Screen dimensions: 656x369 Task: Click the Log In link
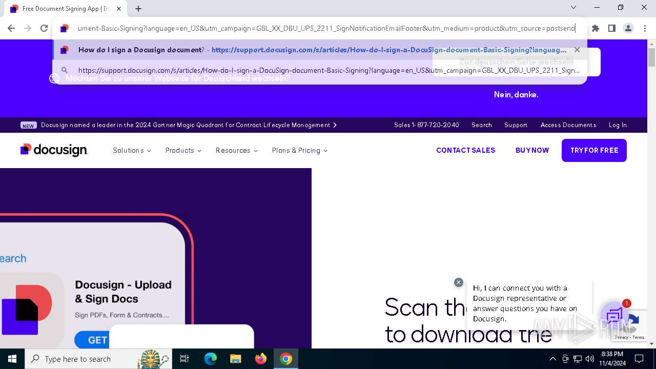click(x=618, y=125)
